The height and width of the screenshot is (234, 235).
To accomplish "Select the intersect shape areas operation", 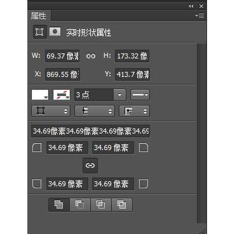I will click(101, 205).
